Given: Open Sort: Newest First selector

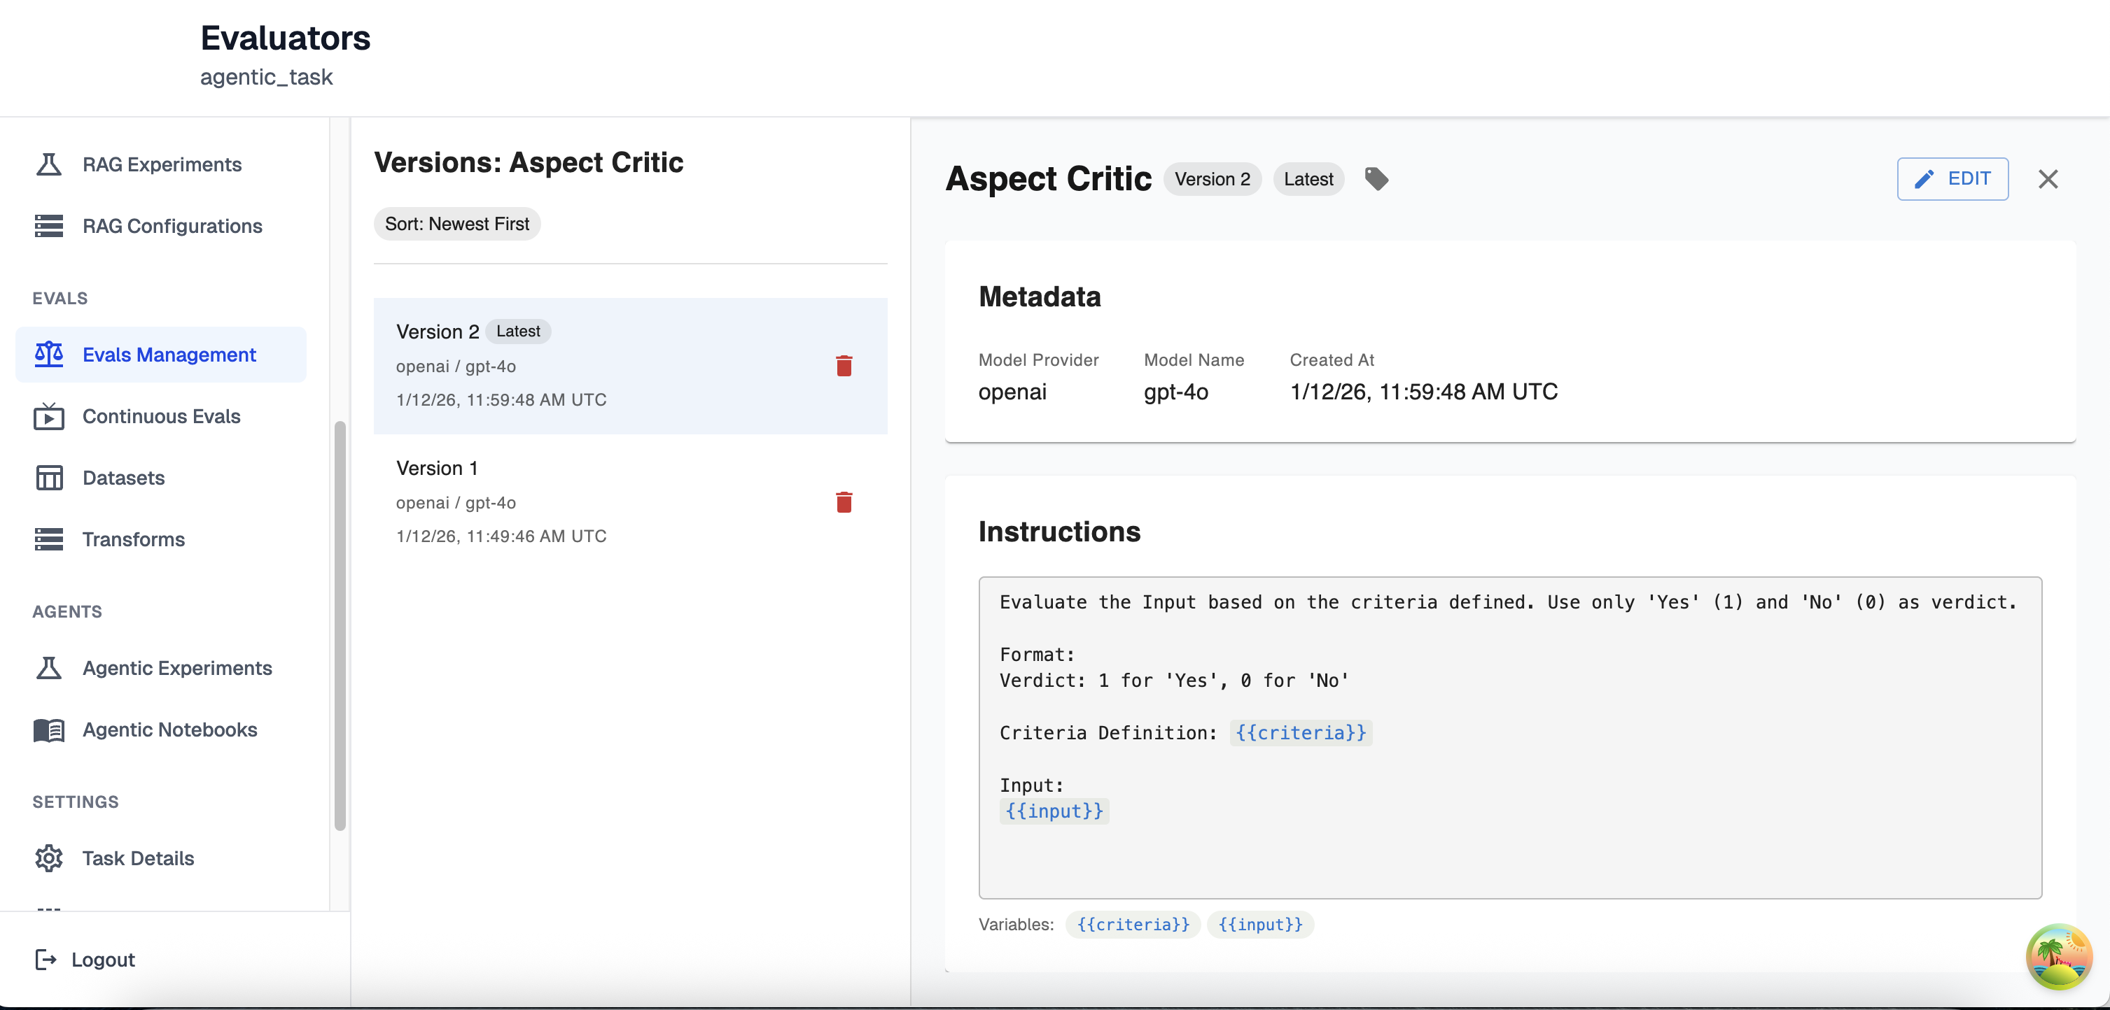Looking at the screenshot, I should point(456,223).
